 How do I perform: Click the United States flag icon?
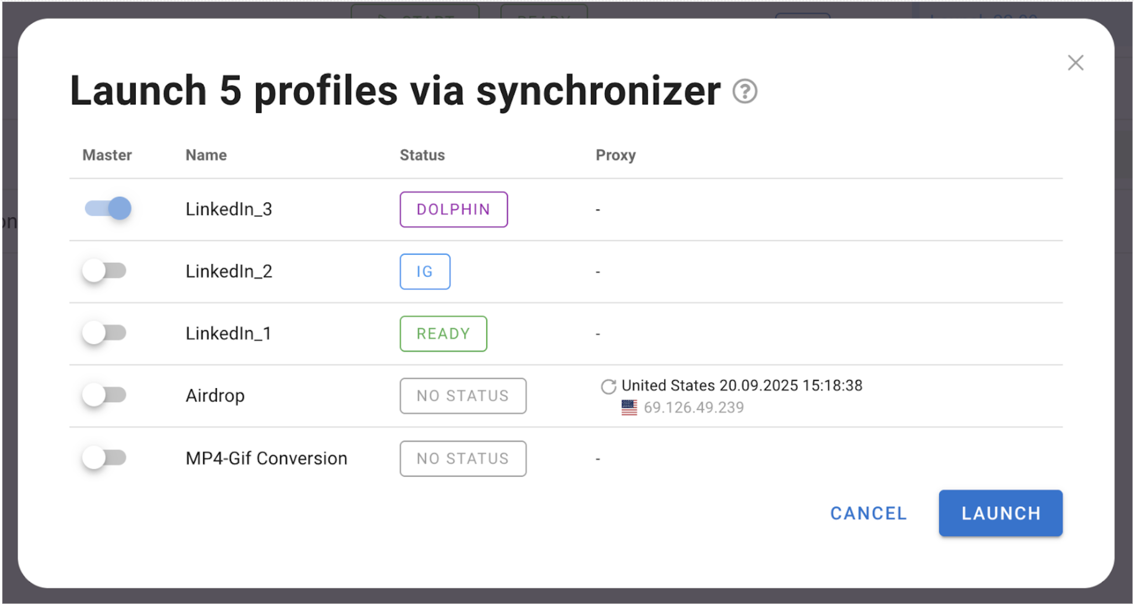[629, 408]
